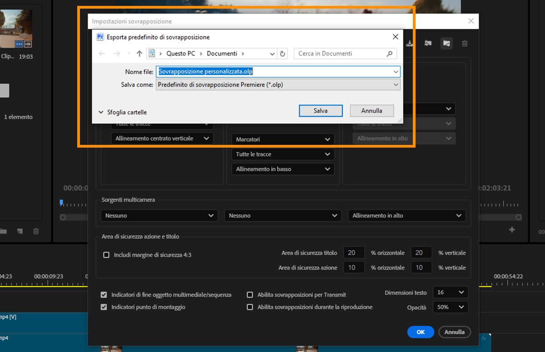
Task: Open the address bar path history dropdown
Action: point(272,54)
